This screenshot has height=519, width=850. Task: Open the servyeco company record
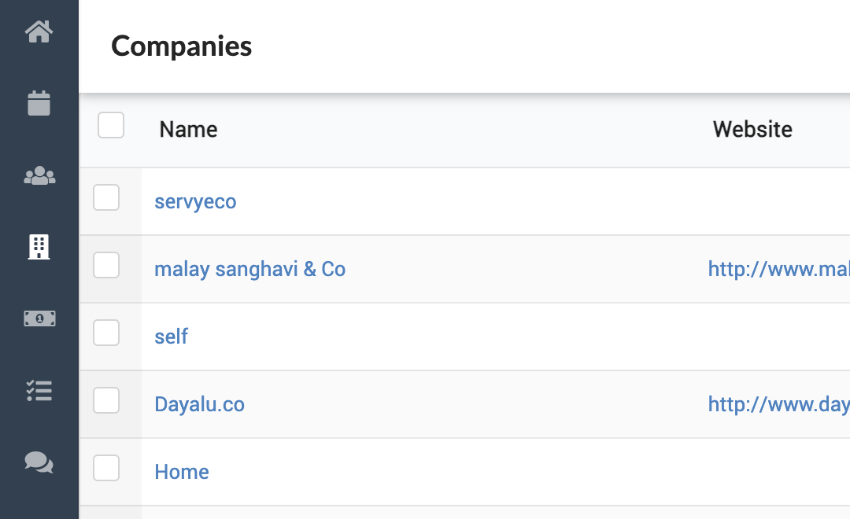click(x=195, y=201)
